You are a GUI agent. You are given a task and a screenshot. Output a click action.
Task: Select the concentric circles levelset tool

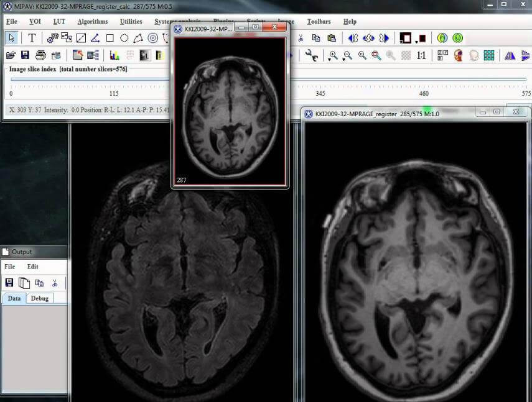pos(152,38)
